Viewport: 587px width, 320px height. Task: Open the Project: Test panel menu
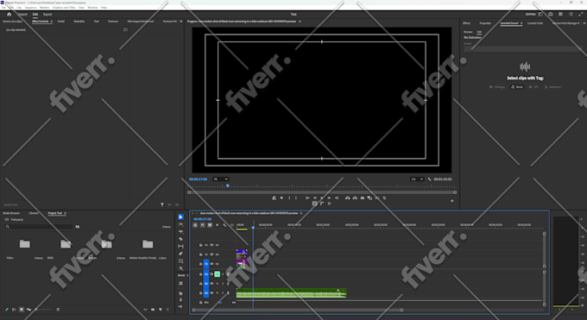(x=65, y=213)
